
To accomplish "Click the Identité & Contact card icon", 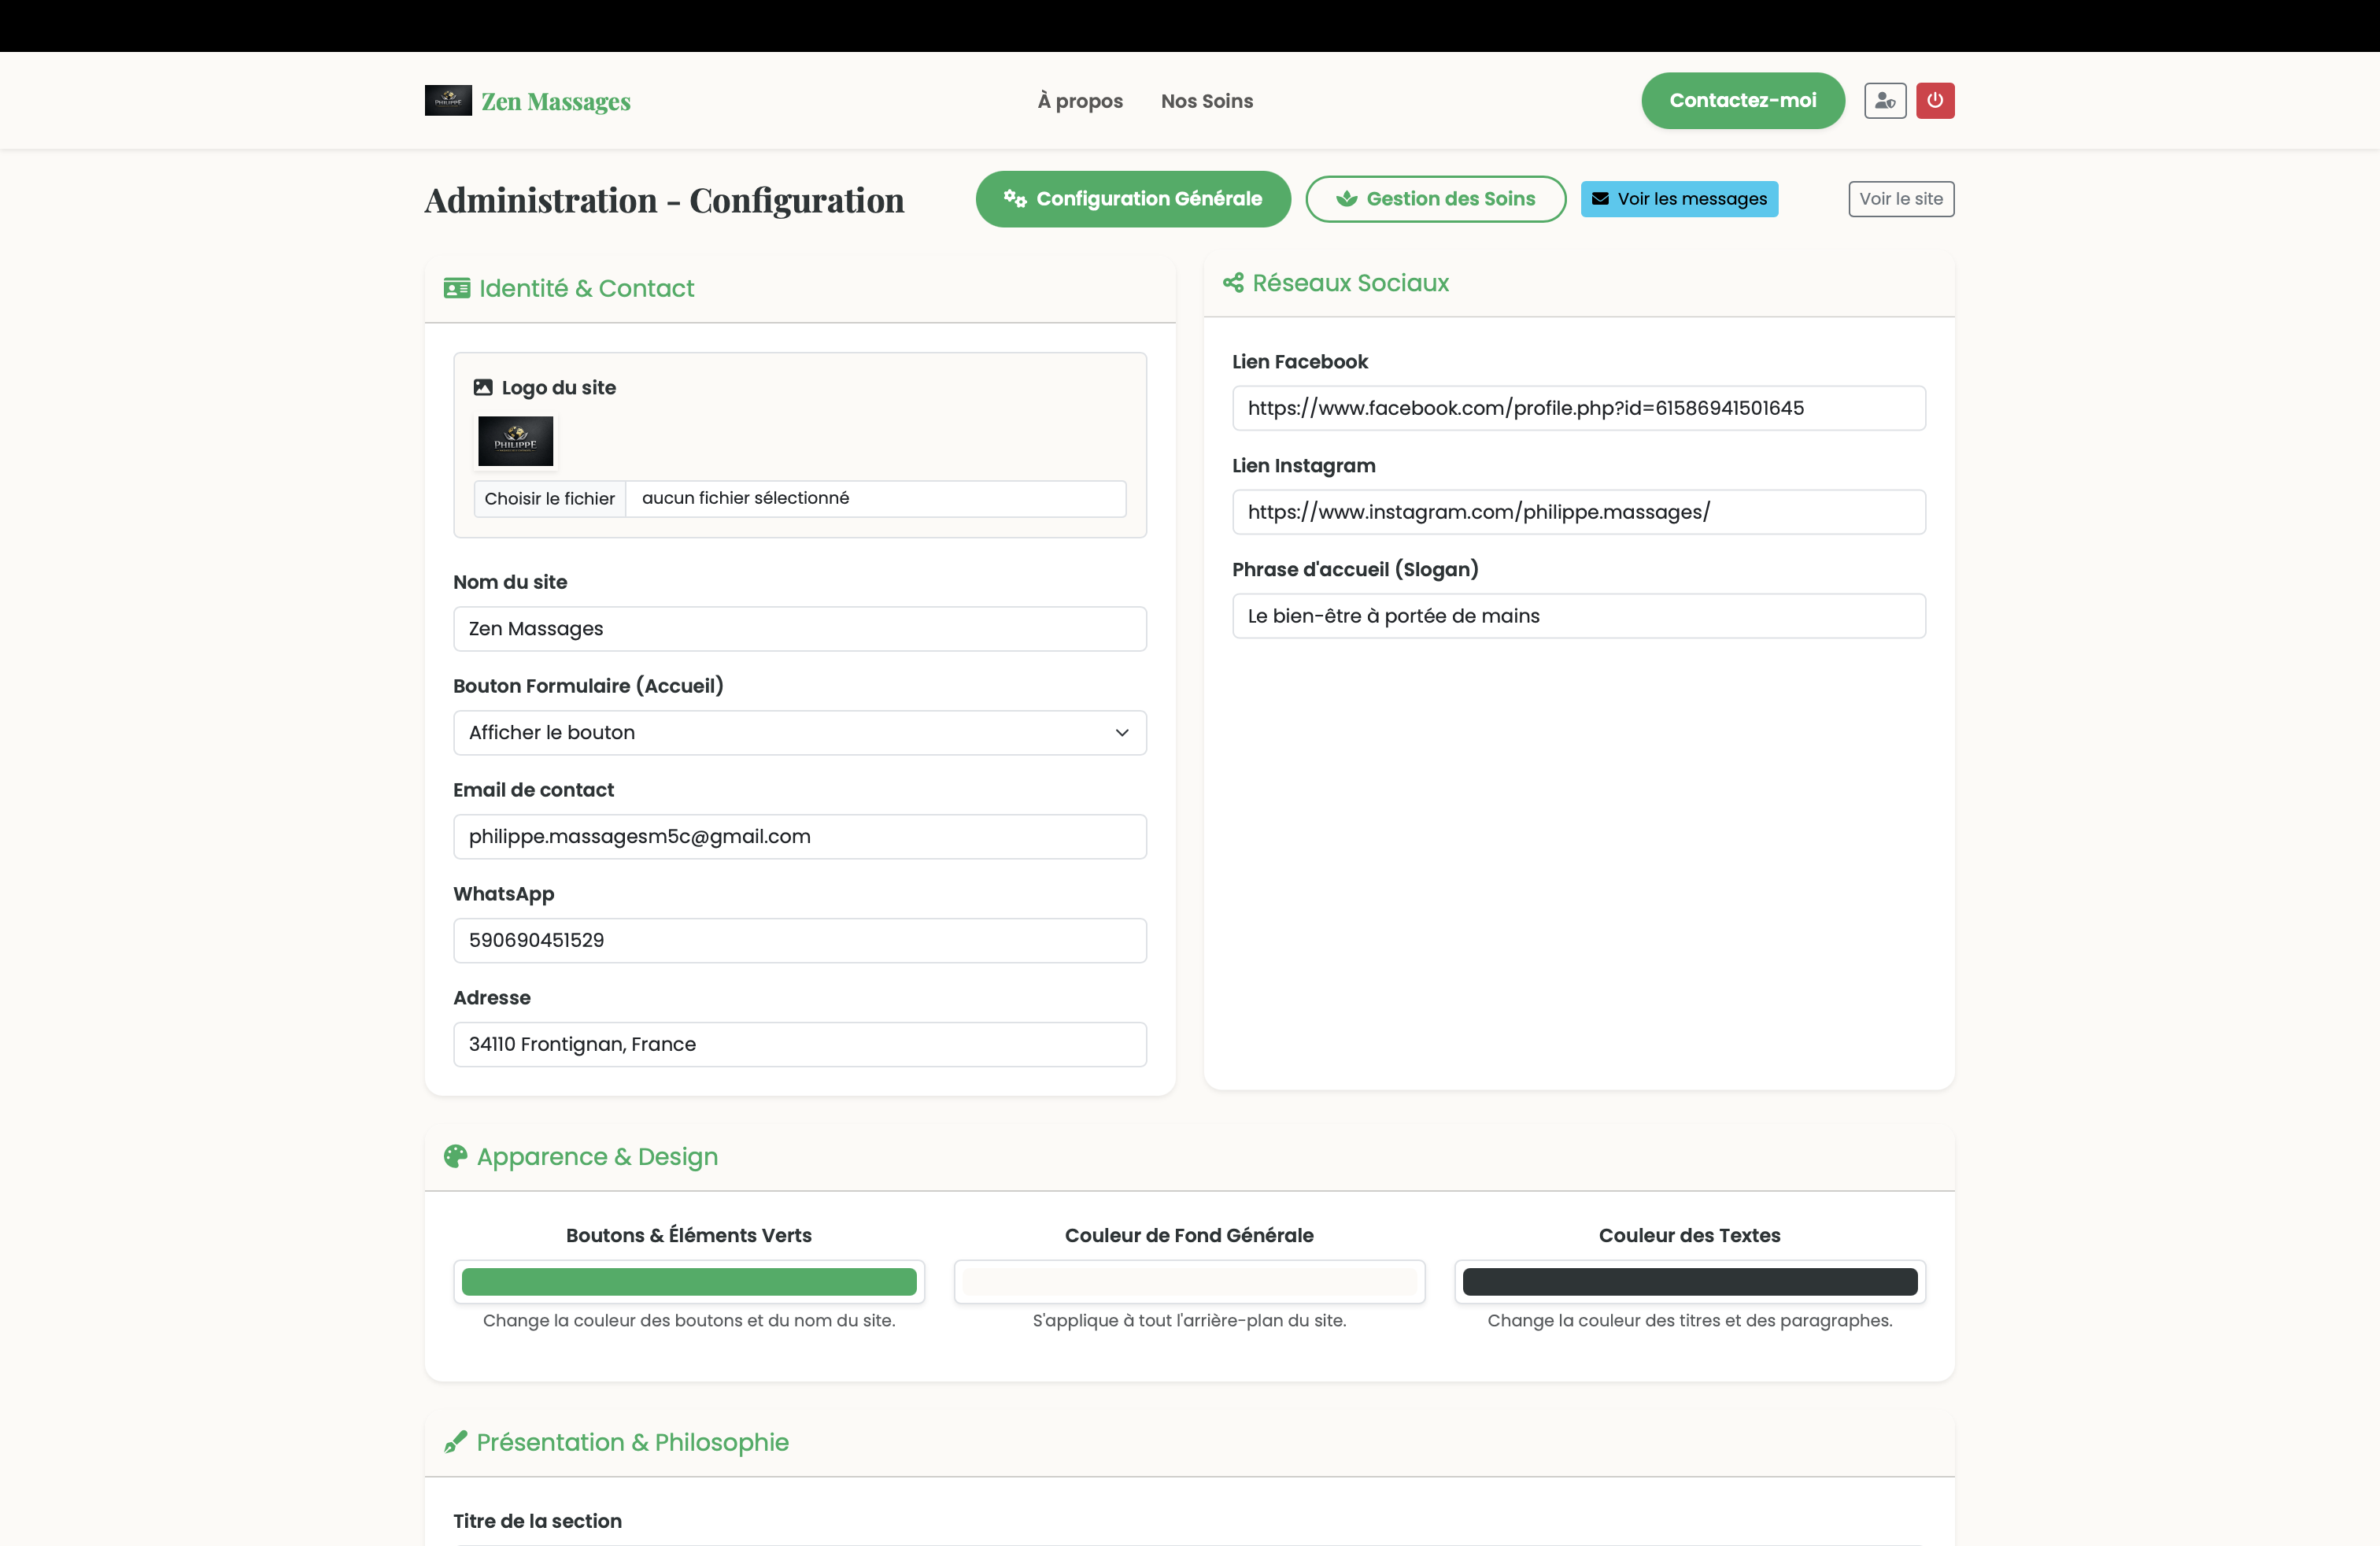I will pos(457,288).
